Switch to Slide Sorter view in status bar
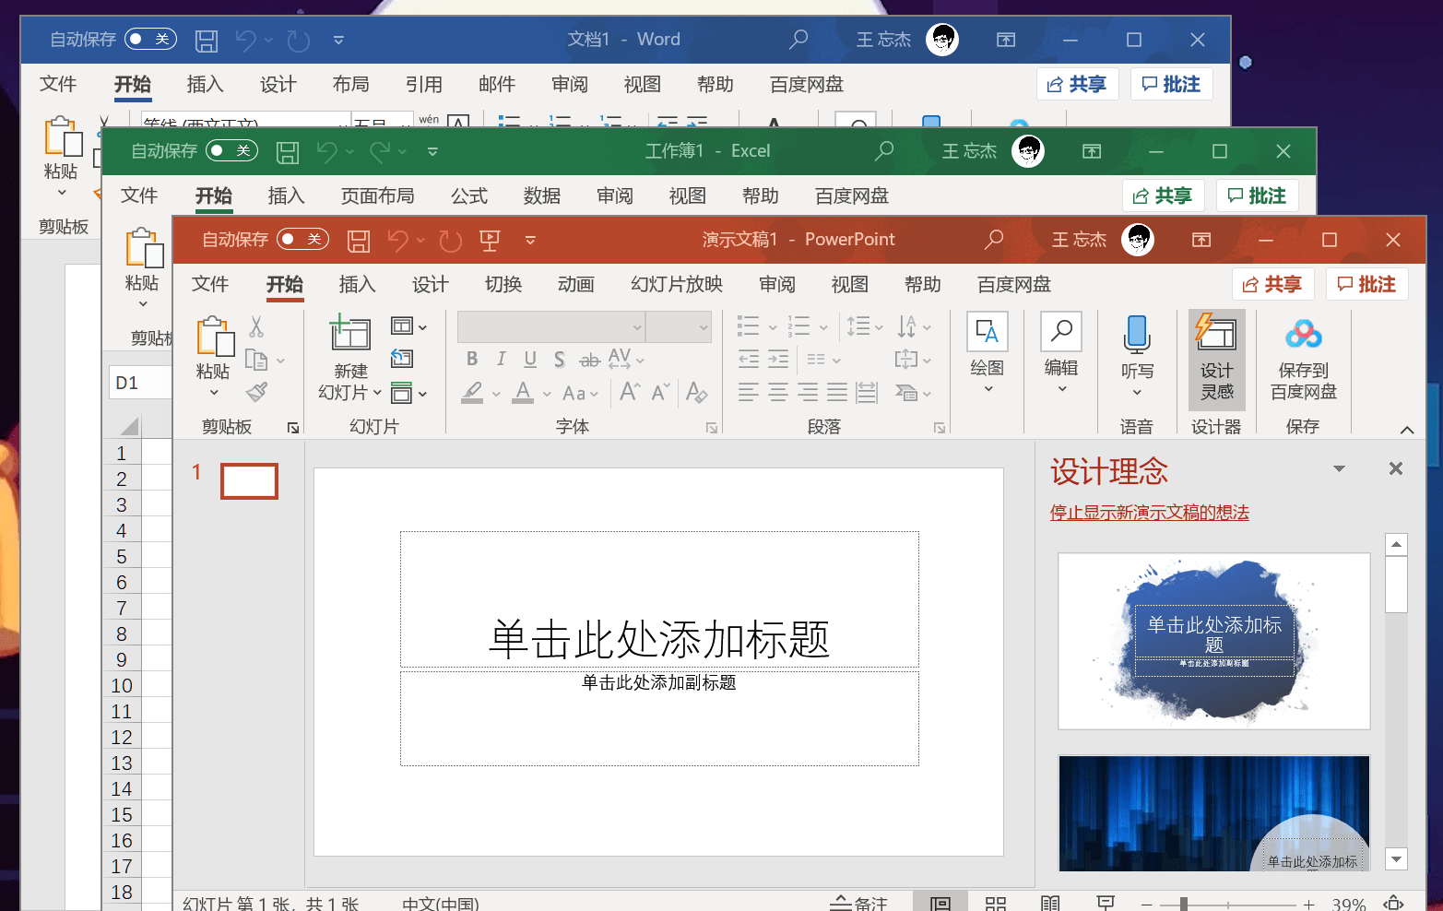1443x911 pixels. point(996,904)
